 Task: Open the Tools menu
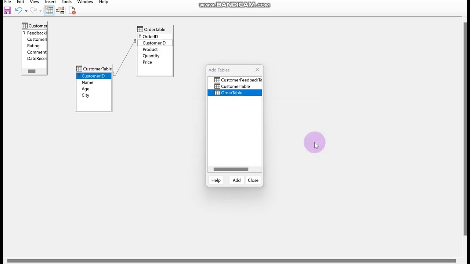pos(66,2)
